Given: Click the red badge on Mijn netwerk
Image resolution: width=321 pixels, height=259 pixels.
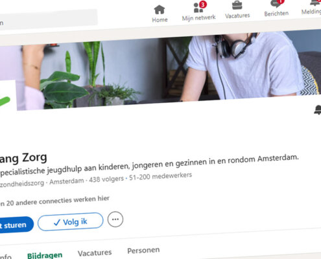Looking at the screenshot, I should (x=203, y=5).
